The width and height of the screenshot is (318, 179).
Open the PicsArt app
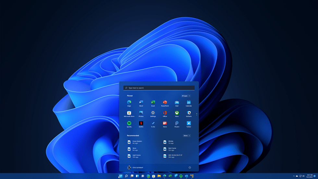click(177, 124)
